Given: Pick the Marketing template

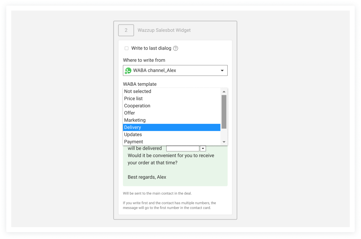Looking at the screenshot, I should (172, 120).
